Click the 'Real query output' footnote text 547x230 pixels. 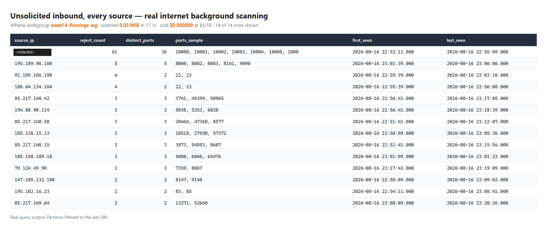(x=59, y=217)
